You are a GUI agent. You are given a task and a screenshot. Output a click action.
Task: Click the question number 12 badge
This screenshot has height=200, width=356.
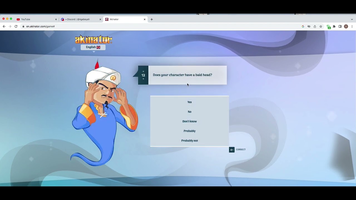[143, 75]
